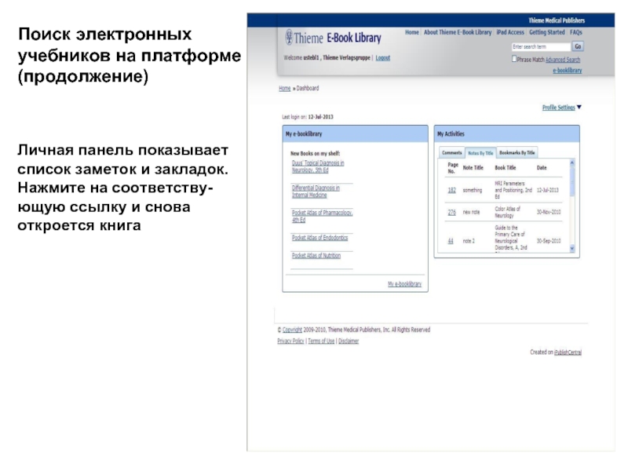Image resolution: width=628 pixels, height=460 pixels.
Task: Select the date cell '30-Nov-2010'
Action: click(x=549, y=212)
